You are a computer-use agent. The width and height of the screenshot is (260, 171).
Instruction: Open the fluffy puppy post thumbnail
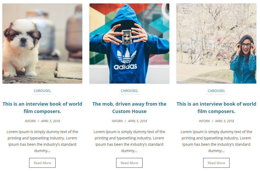(x=42, y=43)
